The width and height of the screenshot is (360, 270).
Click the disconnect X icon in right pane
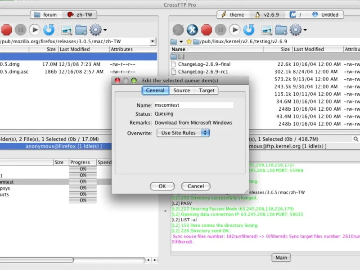pyautogui.click(x=193, y=30)
